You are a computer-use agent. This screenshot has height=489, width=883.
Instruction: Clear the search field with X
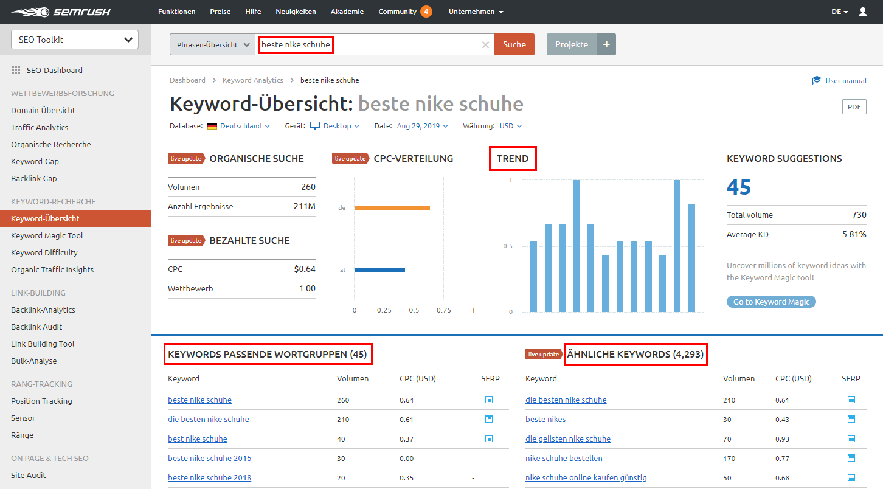[485, 44]
